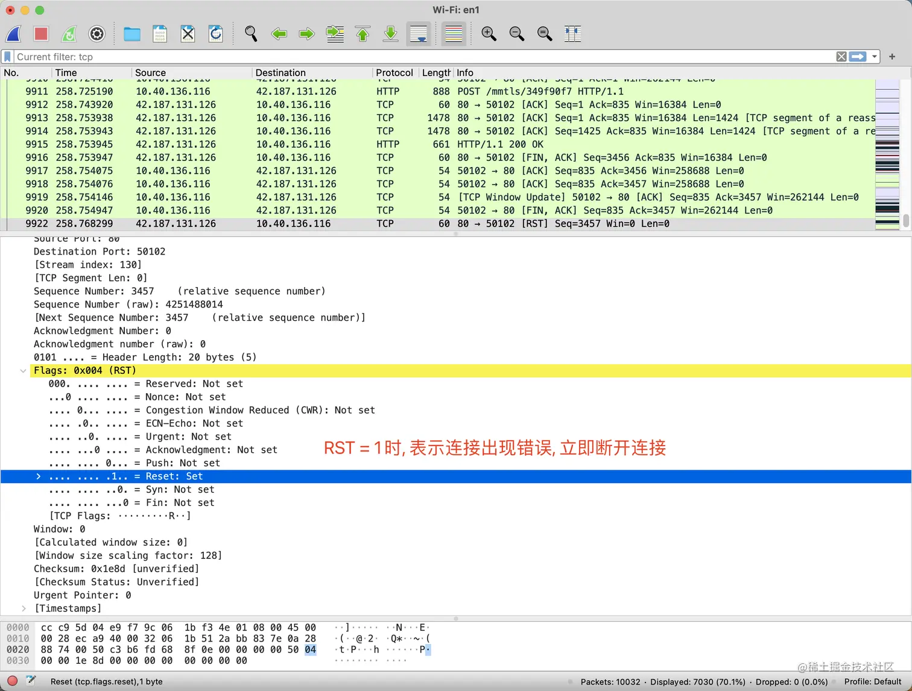912x691 pixels.
Task: Click highlighted hex byte 04
Action: pos(310,649)
